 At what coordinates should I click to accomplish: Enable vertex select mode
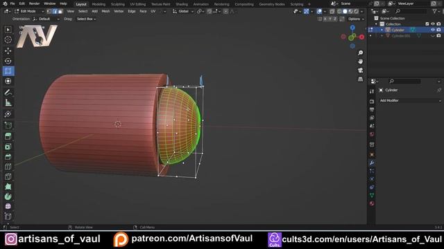point(49,12)
